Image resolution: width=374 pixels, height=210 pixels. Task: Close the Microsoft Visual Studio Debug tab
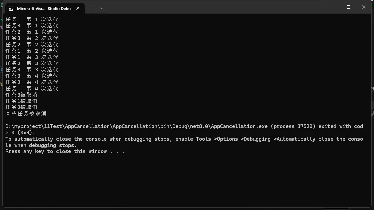tap(78, 8)
